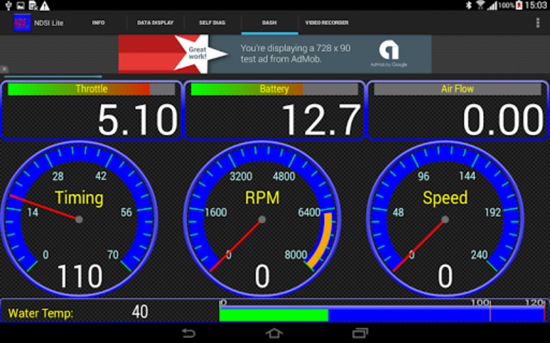
Task: Close the AdMob ad with X
Action: [4, 69]
